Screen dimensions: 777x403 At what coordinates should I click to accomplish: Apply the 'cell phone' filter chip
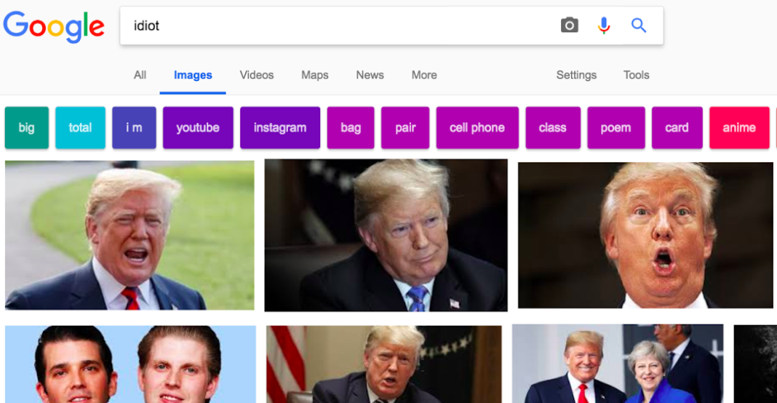477,127
